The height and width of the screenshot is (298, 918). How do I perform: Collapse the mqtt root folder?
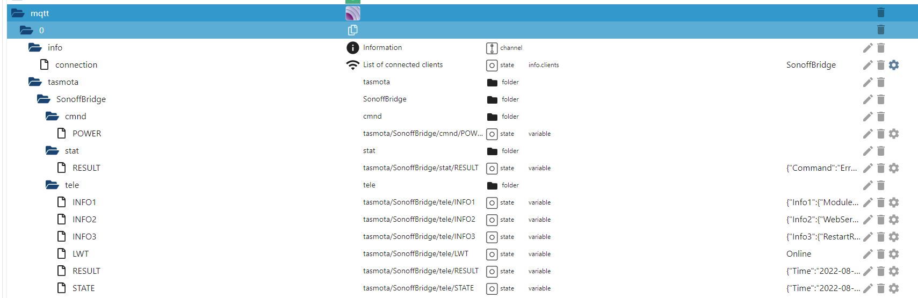18,13
